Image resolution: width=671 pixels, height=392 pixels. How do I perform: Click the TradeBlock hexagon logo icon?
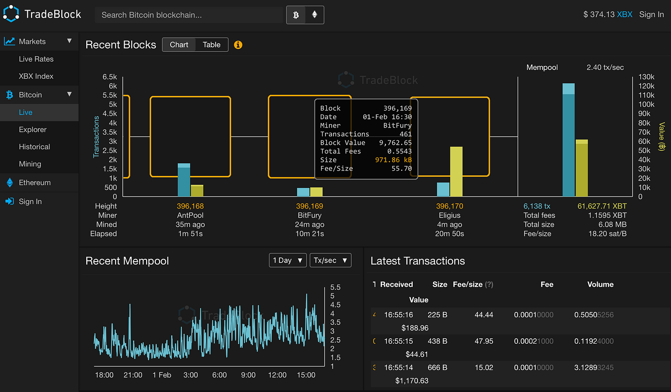coord(11,14)
